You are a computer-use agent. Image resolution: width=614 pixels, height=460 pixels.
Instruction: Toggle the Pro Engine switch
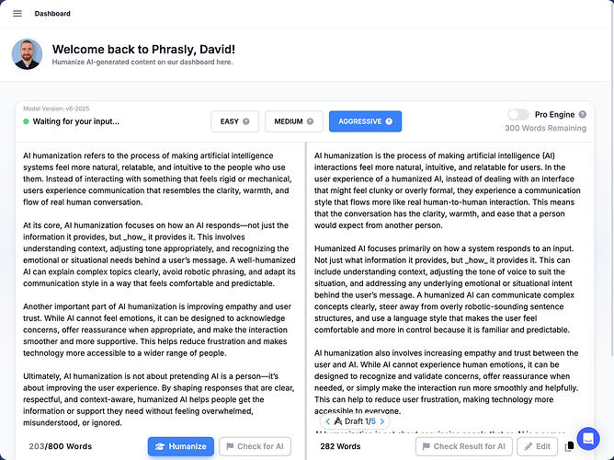point(518,114)
